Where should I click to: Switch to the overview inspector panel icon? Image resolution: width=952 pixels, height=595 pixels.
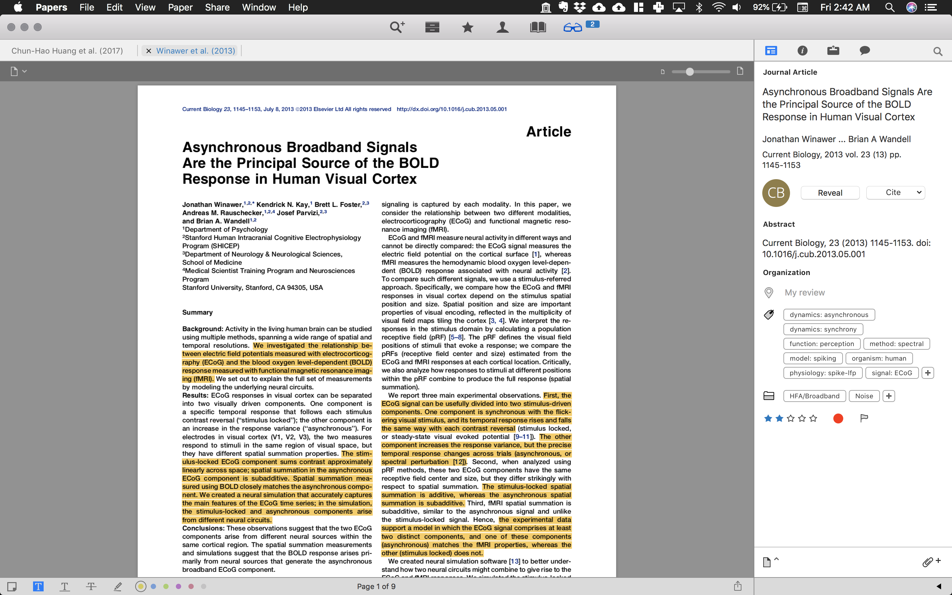coord(771,50)
